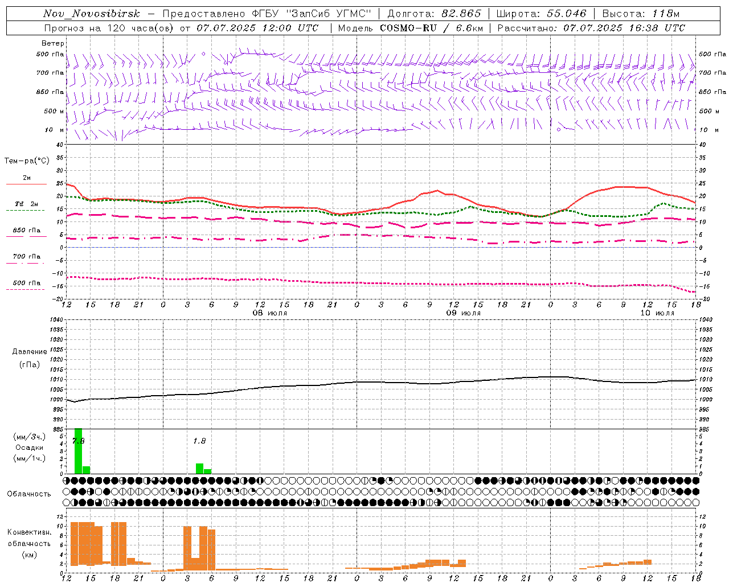Click the 700 гПа temperature legend label
This screenshot has width=729, height=583.
pyautogui.click(x=27, y=257)
